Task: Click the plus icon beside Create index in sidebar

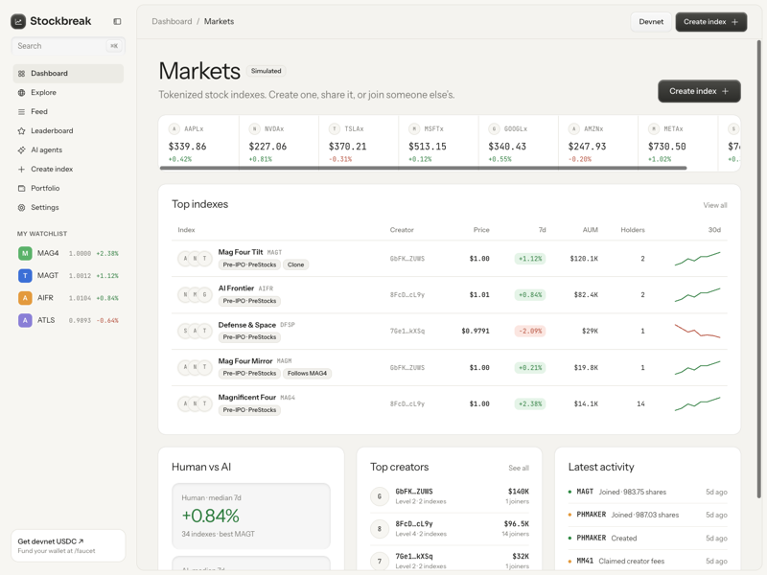Action: click(x=21, y=170)
